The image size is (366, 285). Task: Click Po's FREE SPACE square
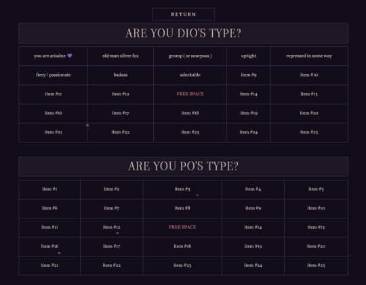click(182, 227)
